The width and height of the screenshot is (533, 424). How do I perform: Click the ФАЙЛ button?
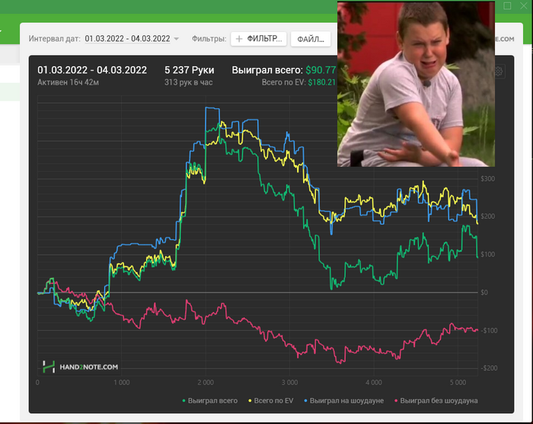click(311, 39)
